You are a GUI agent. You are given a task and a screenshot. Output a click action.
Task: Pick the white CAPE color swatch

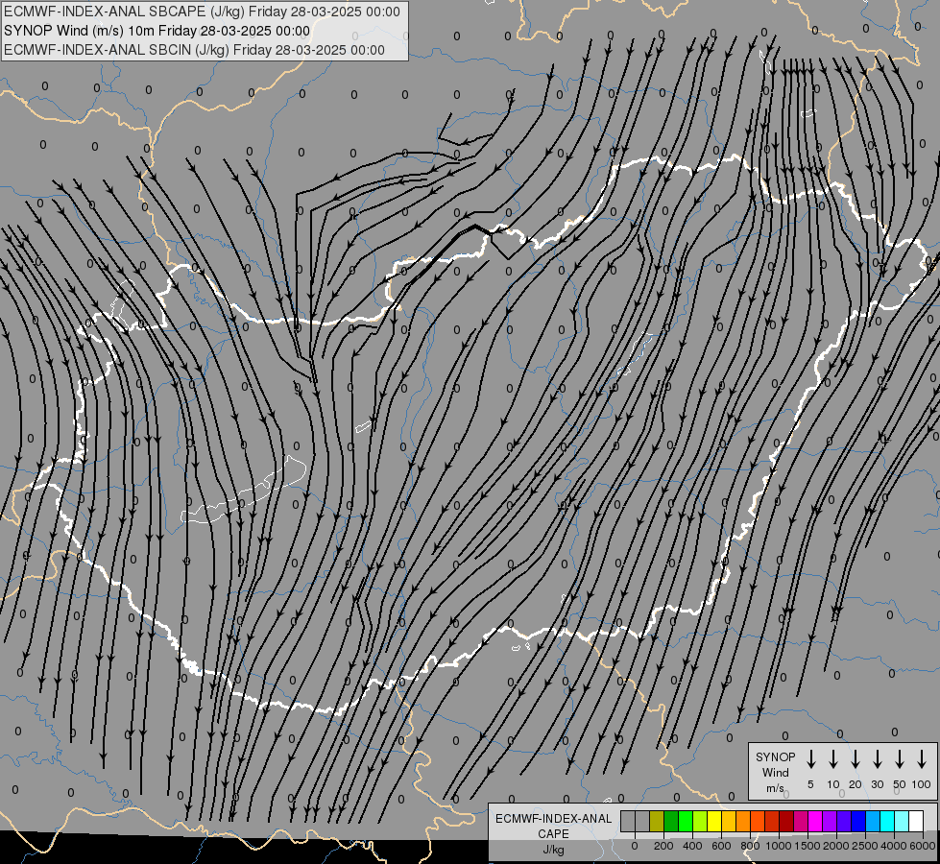(x=916, y=821)
